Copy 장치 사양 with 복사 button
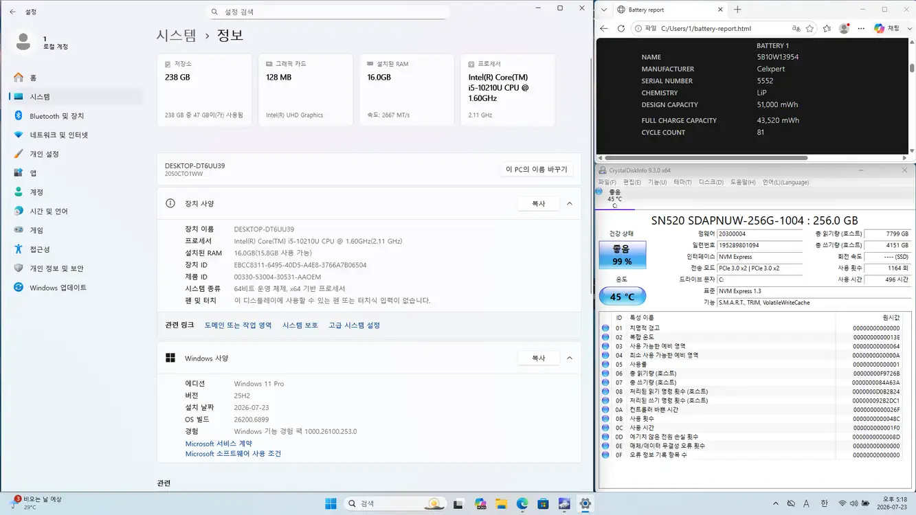The image size is (916, 515). (538, 204)
